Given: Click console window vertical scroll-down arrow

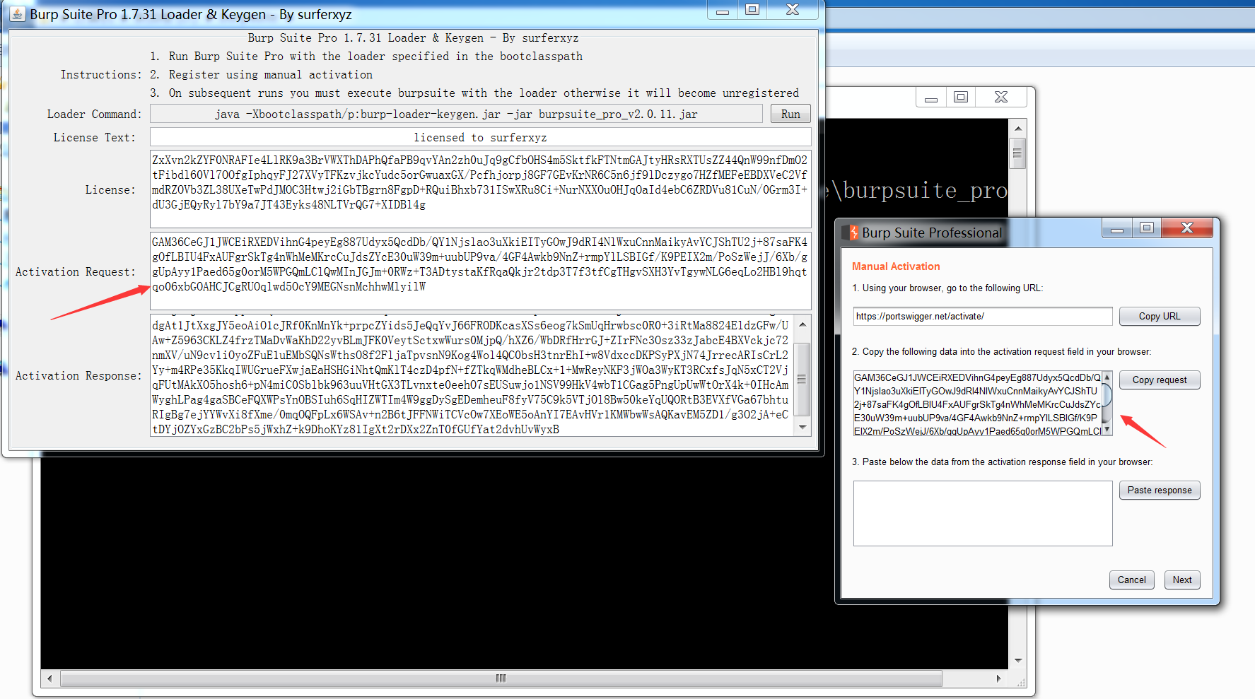Looking at the screenshot, I should pos(1018,660).
